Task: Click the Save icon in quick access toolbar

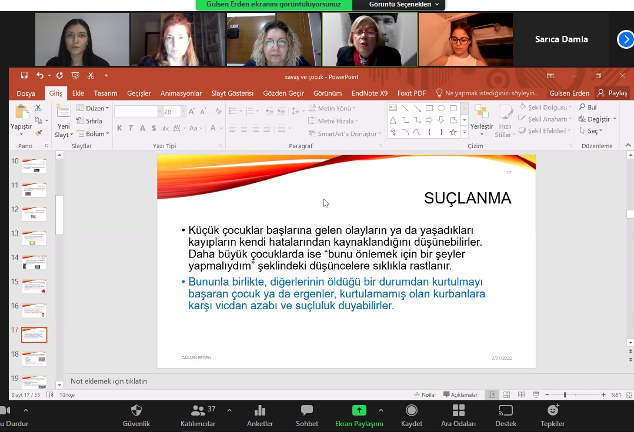Action: pyautogui.click(x=24, y=76)
